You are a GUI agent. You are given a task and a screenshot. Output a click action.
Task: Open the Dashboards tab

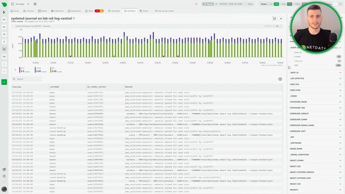point(74,11)
